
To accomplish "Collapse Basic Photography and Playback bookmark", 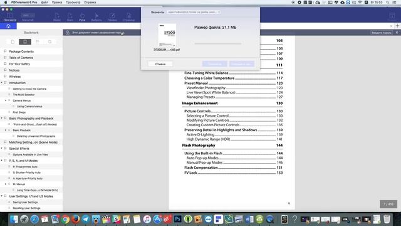I will click(x=1, y=118).
